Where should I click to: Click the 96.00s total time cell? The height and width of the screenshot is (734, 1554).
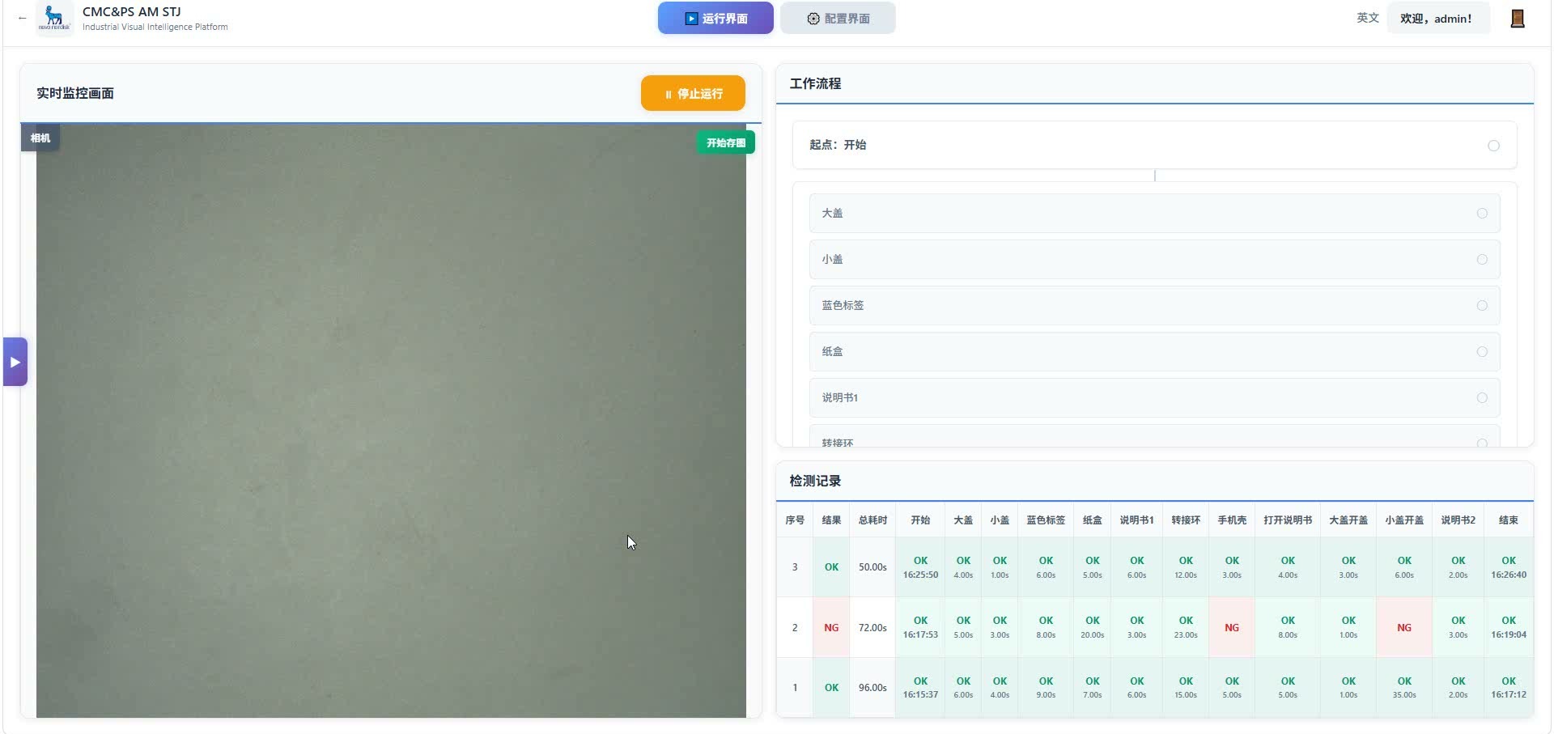click(x=873, y=688)
